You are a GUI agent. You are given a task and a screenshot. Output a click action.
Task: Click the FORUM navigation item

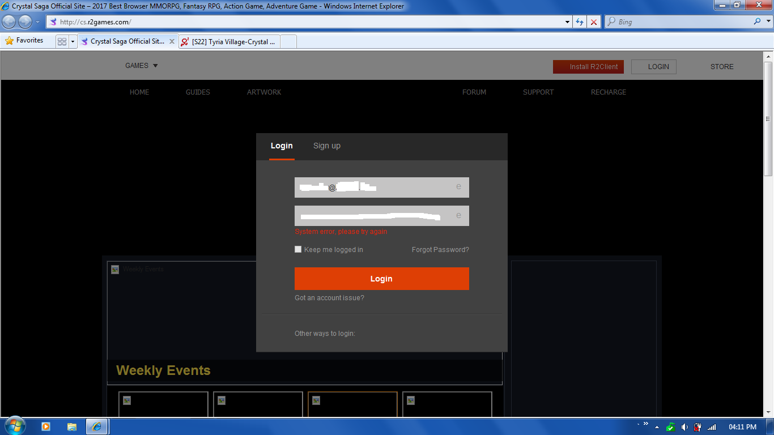click(474, 92)
